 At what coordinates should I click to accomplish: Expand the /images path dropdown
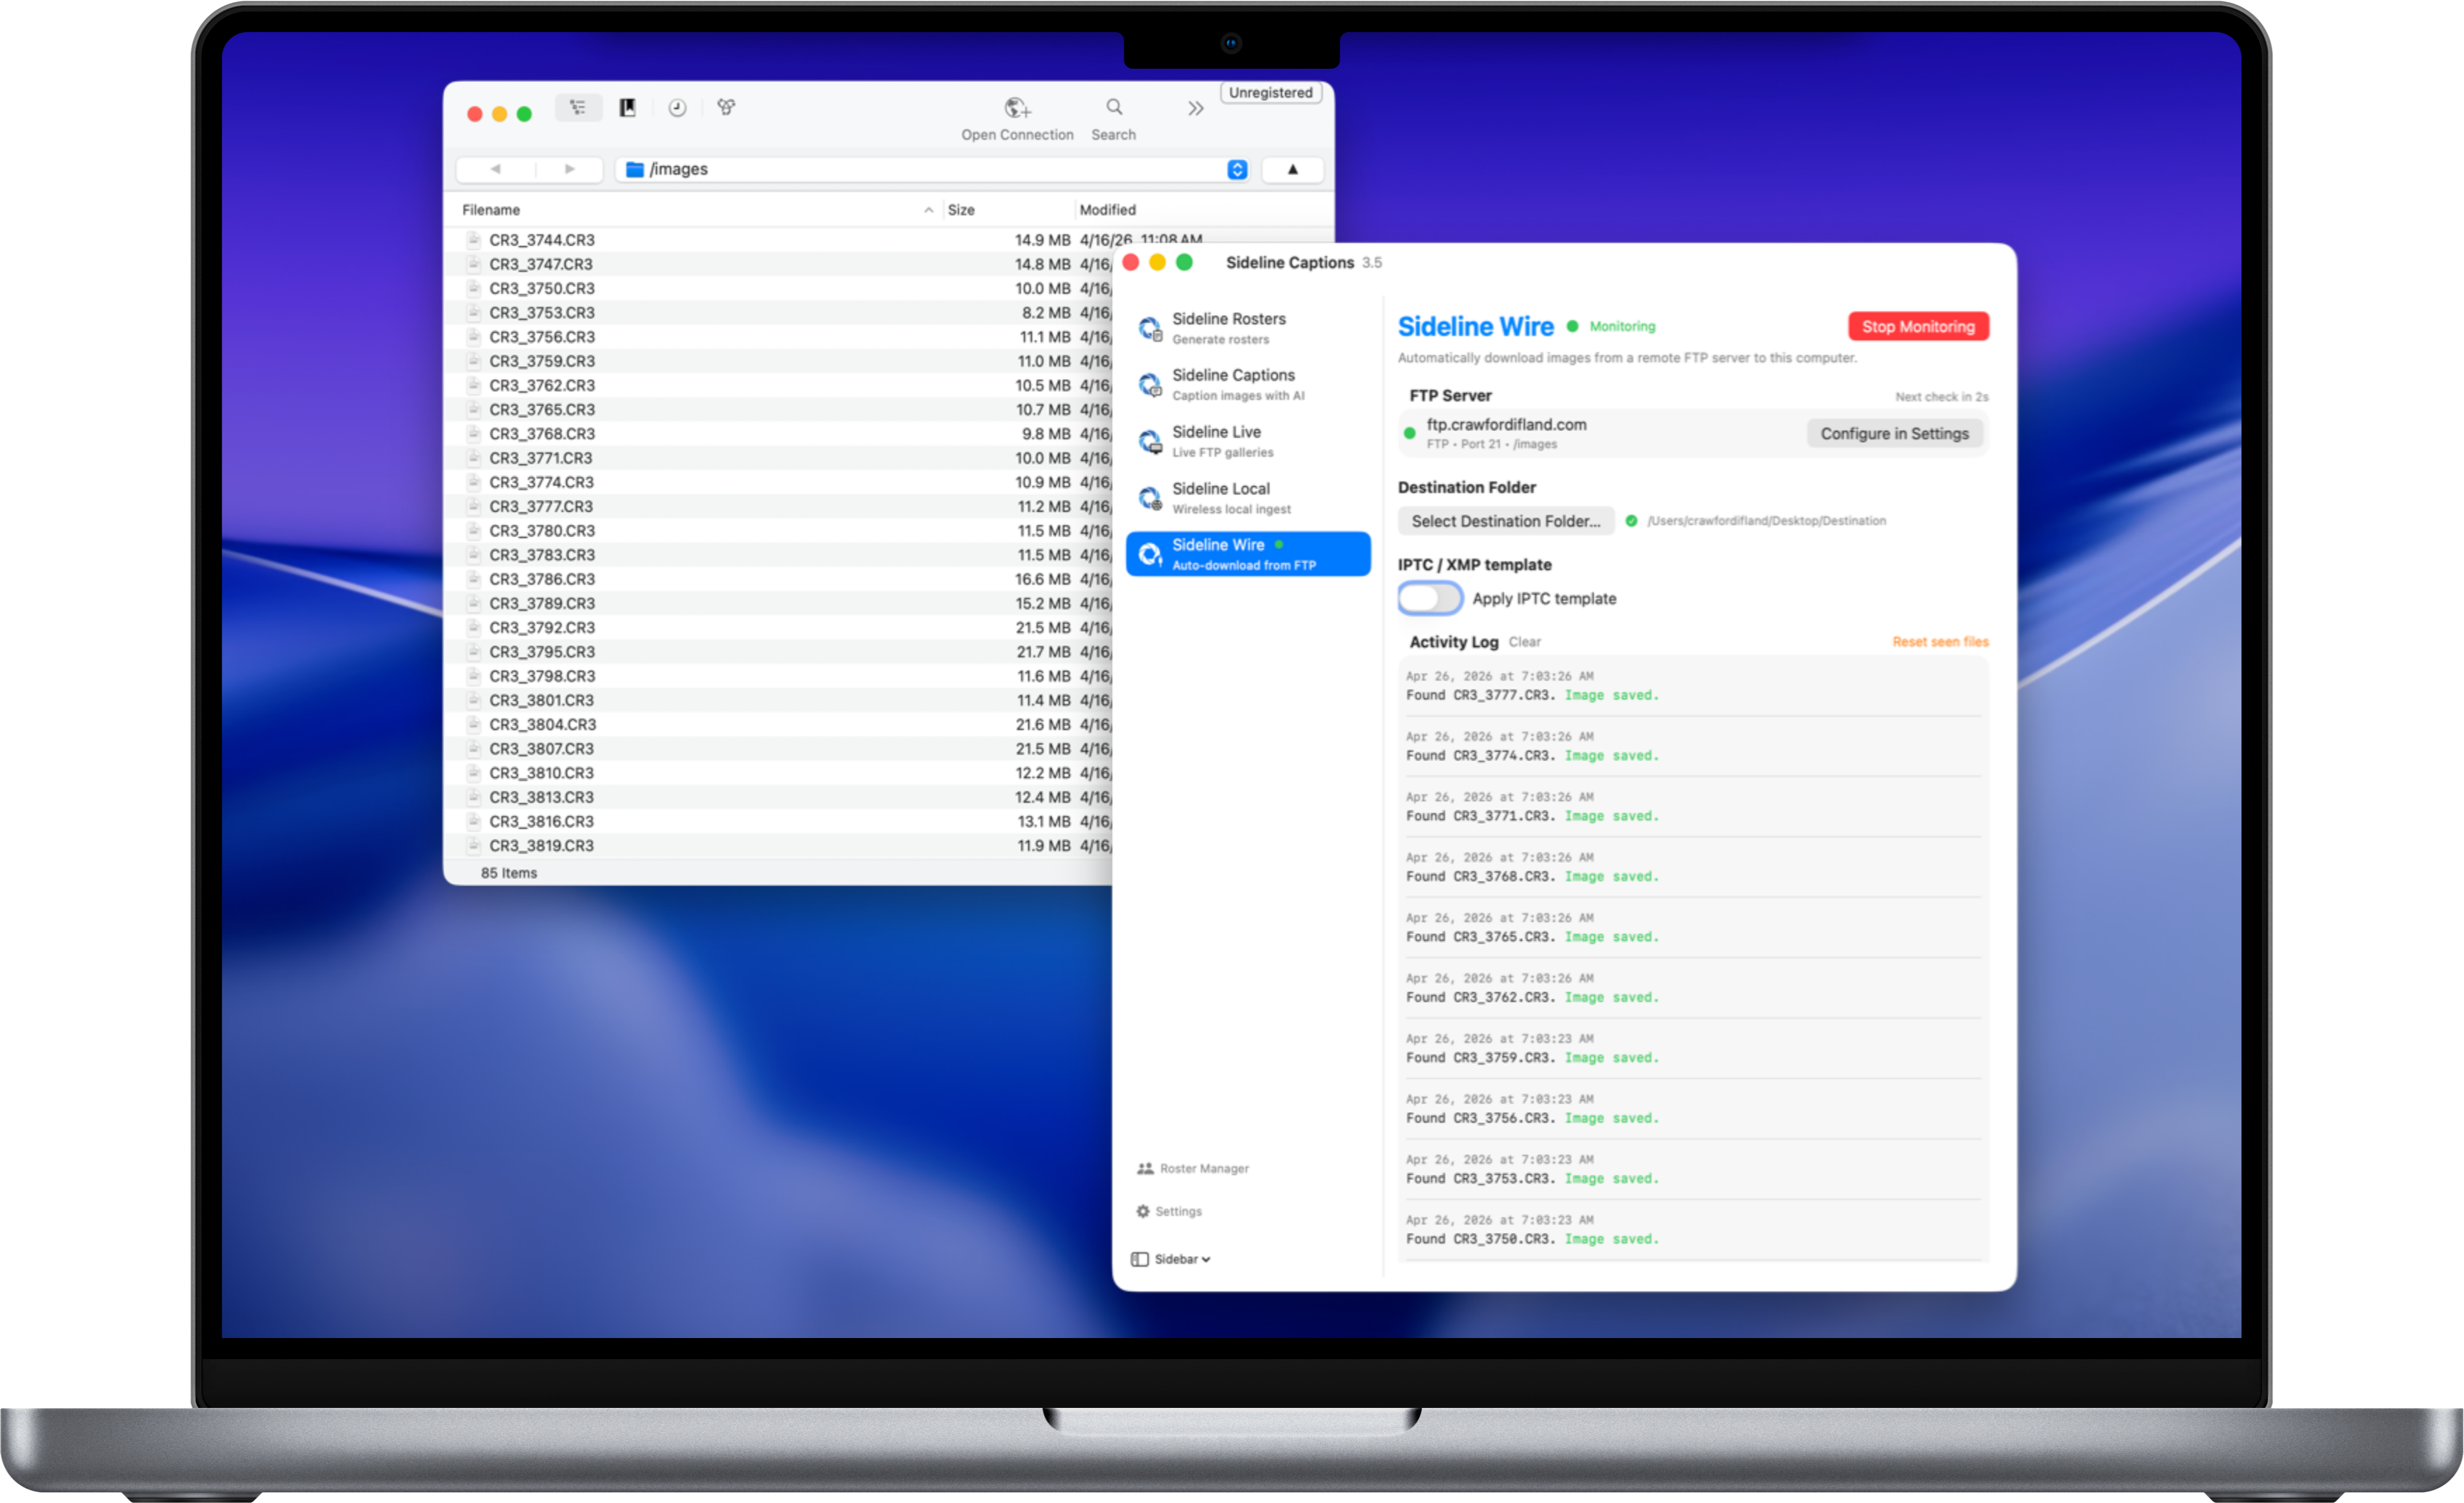1237,169
